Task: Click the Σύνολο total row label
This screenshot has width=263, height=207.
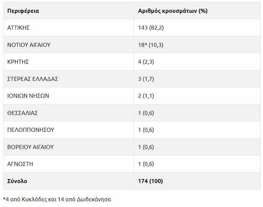Action: click(x=17, y=181)
